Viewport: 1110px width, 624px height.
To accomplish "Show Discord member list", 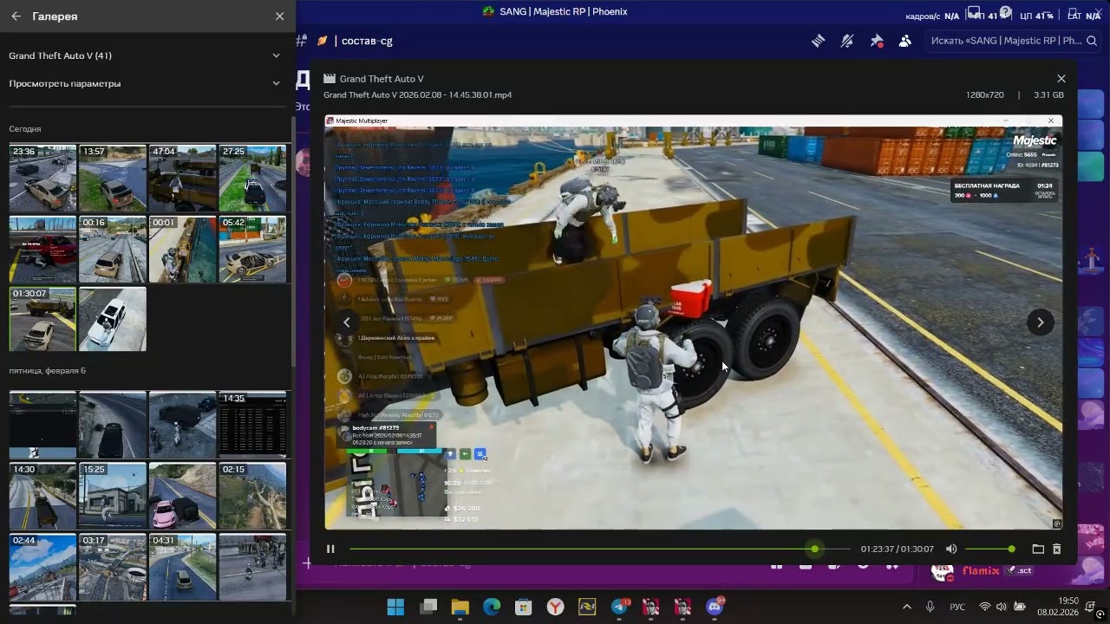I will click(x=905, y=41).
